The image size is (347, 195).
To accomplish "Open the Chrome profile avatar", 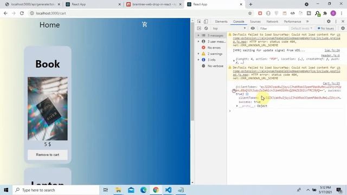I will coord(333,13).
